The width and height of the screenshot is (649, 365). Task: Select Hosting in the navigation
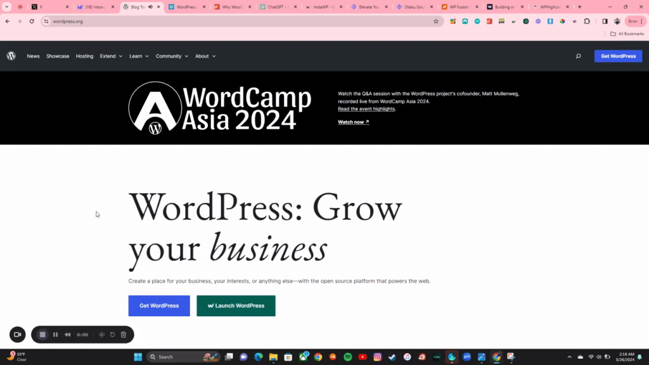point(84,56)
